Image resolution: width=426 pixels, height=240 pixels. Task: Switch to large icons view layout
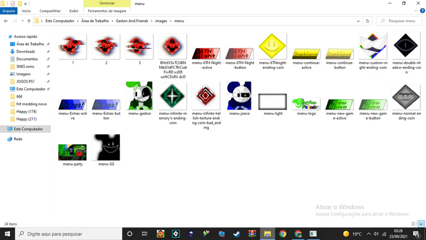pos(421,224)
